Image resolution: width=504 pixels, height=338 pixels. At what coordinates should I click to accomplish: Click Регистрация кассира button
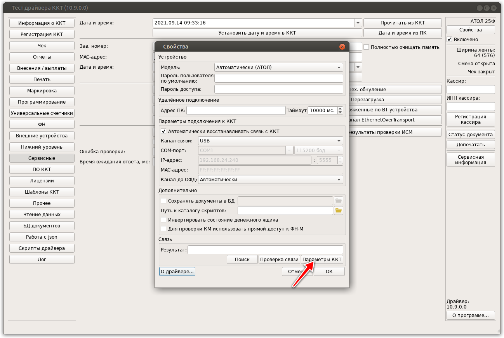pyautogui.click(x=471, y=119)
